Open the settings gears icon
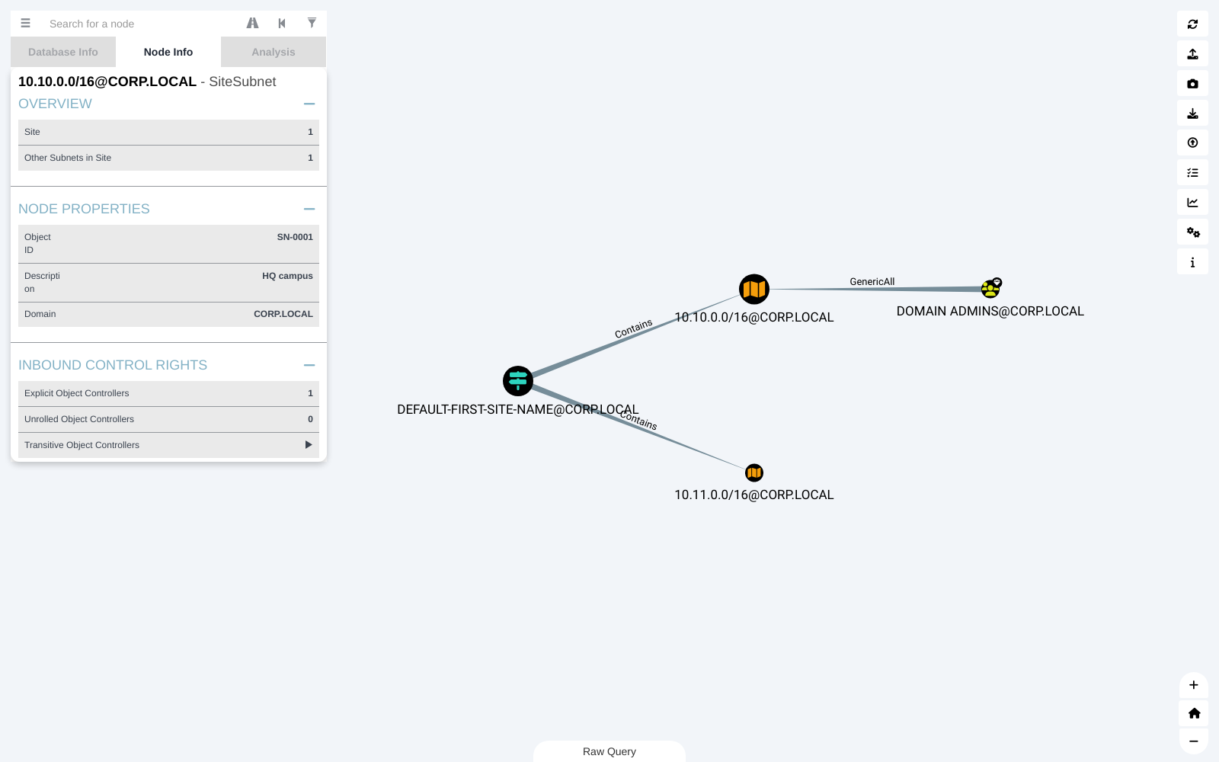This screenshot has height=762, width=1219. point(1192,232)
